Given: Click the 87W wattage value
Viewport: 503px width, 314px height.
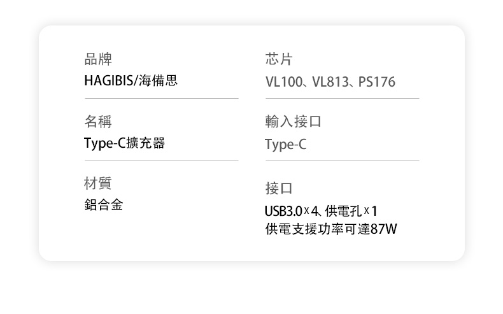Looking at the screenshot, I should [x=384, y=229].
